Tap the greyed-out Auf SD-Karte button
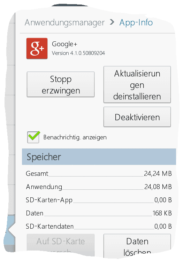Viewport: 183px width, 262px height. point(61,245)
